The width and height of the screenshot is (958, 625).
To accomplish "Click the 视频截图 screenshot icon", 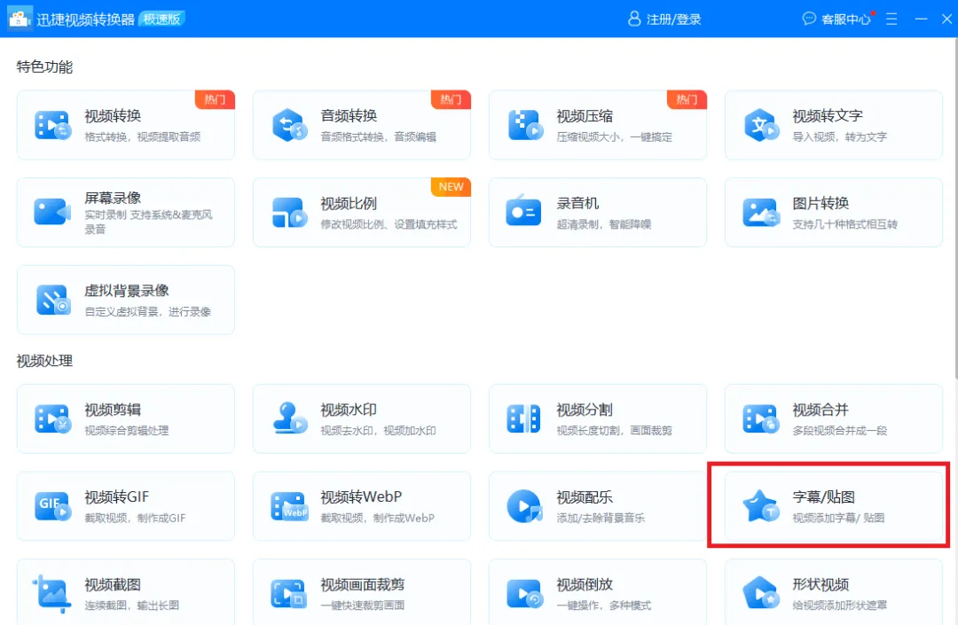I will (x=51, y=593).
